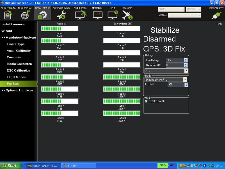The height and width of the screenshot is (169, 225).
Task: Click the Stats... link
Action: click(162, 15)
